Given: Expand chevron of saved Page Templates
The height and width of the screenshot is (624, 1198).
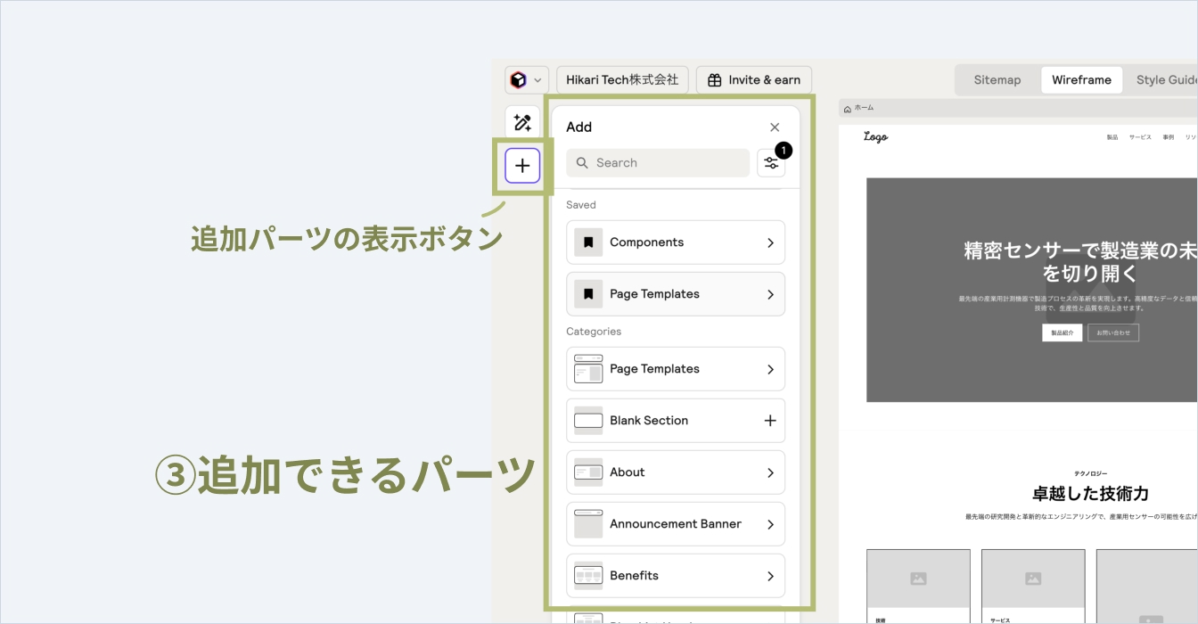Looking at the screenshot, I should [770, 294].
